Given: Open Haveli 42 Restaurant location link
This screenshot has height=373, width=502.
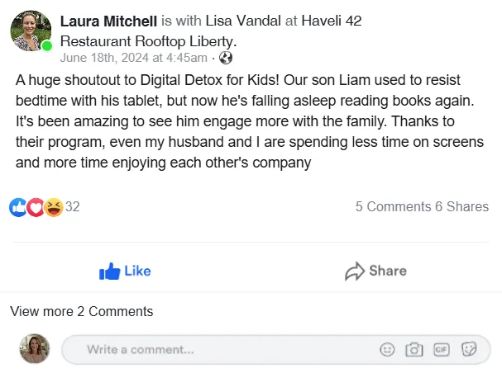Looking at the screenshot, I should 211,31.
